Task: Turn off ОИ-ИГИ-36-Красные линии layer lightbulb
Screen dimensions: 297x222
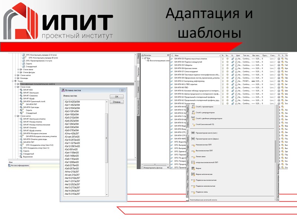Action: [223, 68]
